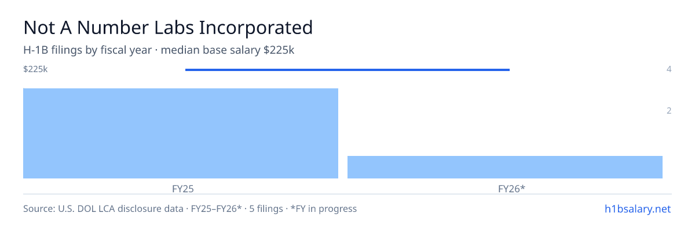Click the axis tick labeled 2
Screen dimensions: 695x231
point(669,111)
